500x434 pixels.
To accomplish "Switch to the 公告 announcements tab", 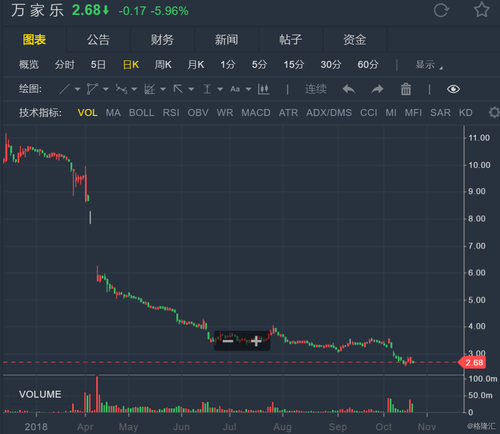I will [x=98, y=40].
